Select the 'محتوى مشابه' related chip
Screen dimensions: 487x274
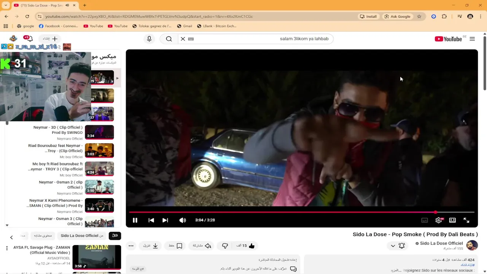click(x=43, y=236)
